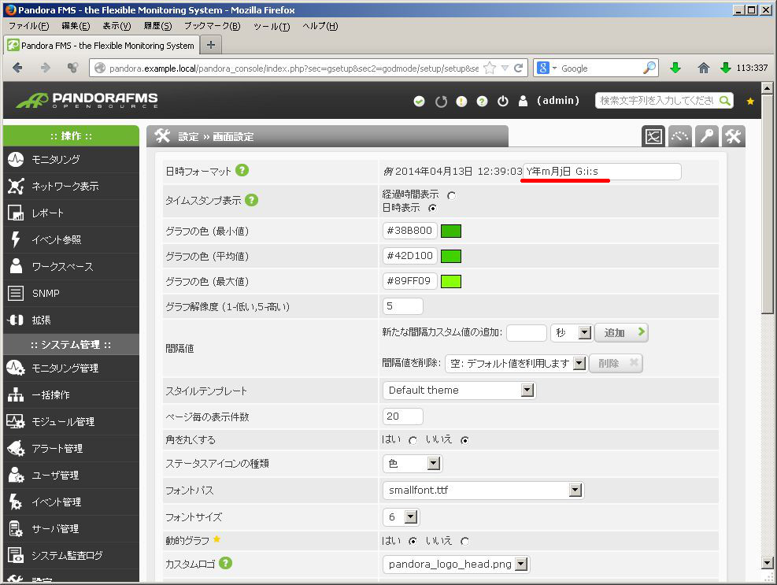Open the chart setup tab icon
Screen dimensions: 777x585
click(653, 136)
